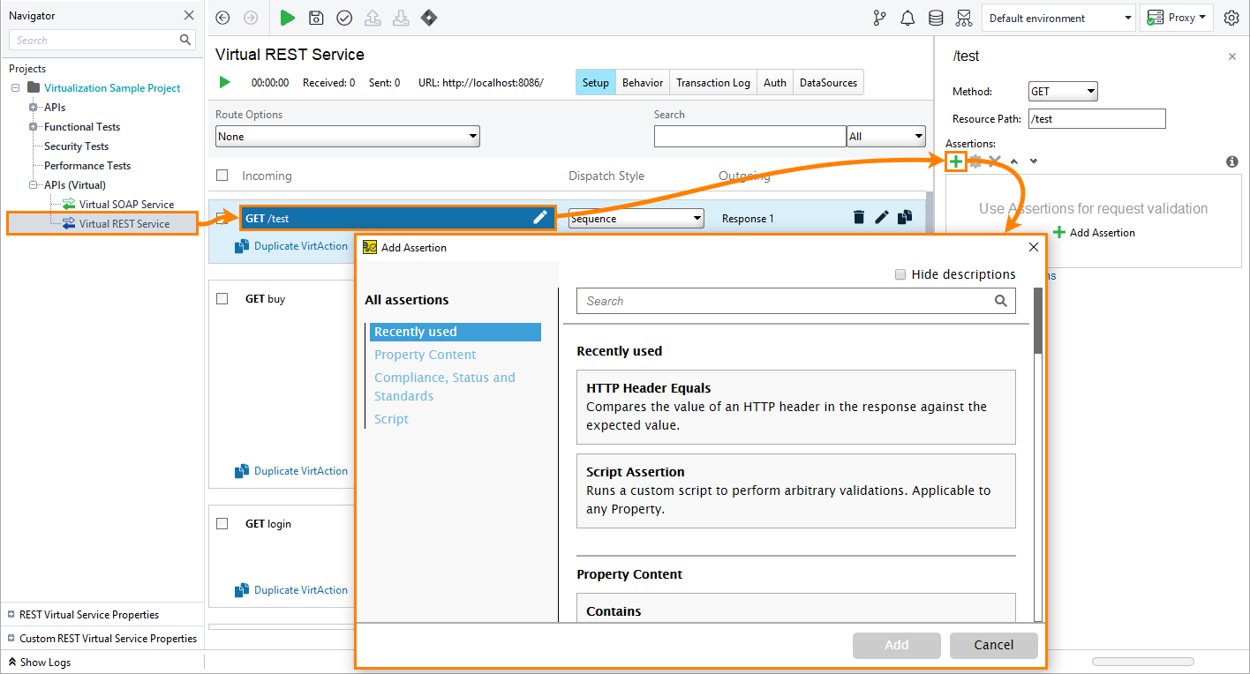Delete Response 1 using the trash icon
This screenshot has width=1250, height=674.
click(858, 217)
